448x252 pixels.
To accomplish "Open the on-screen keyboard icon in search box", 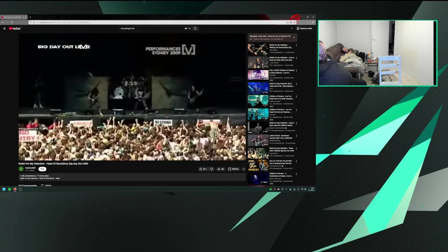I will [x=185, y=28].
